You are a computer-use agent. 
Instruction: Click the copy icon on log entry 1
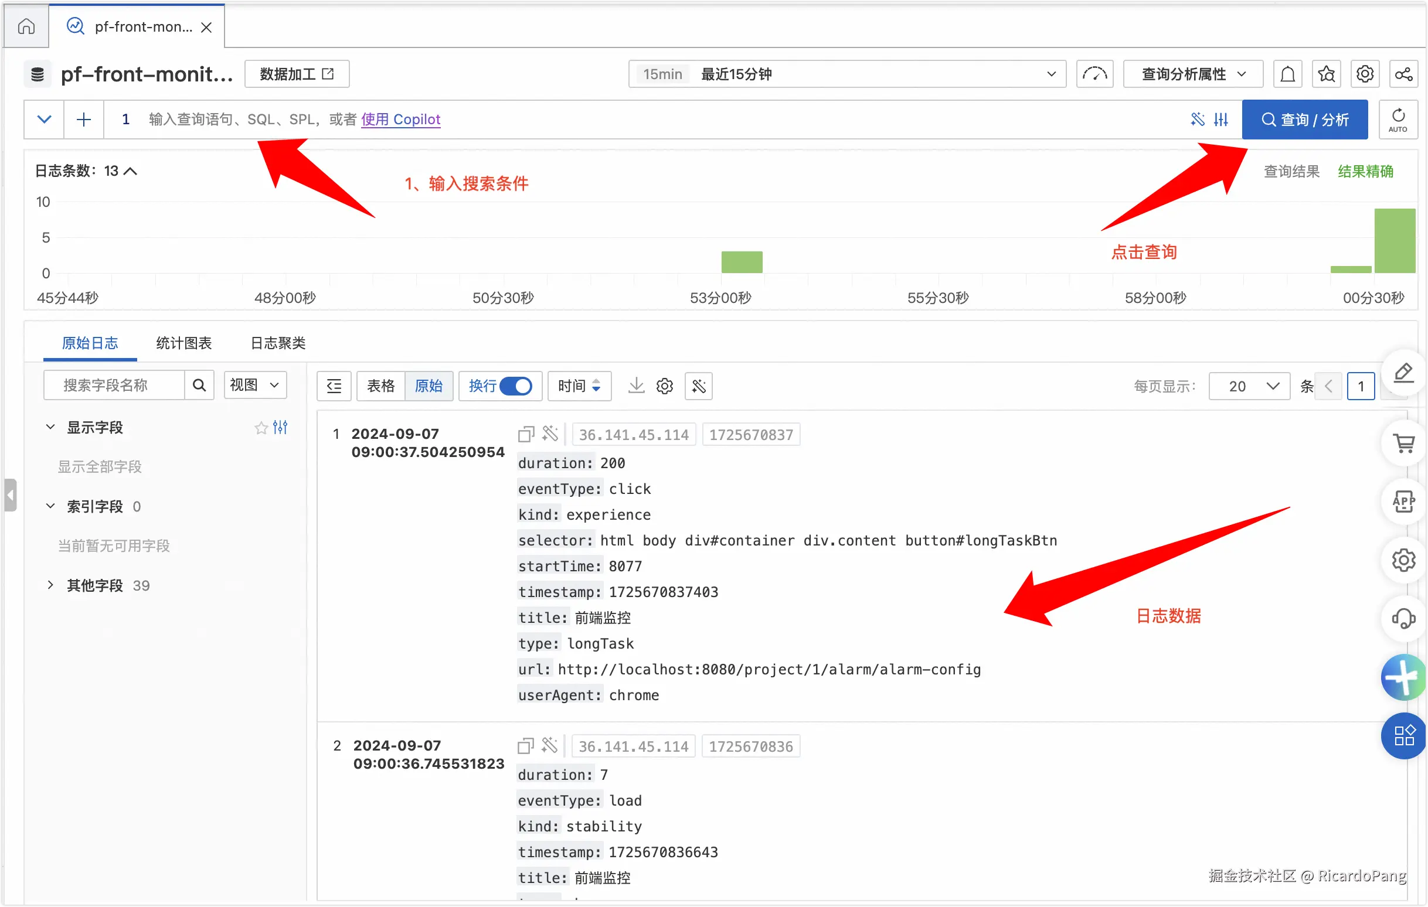pyautogui.click(x=525, y=434)
